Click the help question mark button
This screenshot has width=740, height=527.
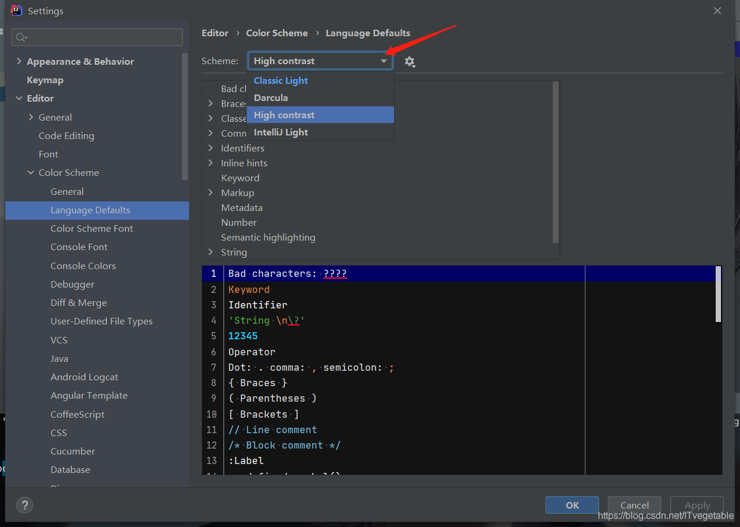(24, 506)
